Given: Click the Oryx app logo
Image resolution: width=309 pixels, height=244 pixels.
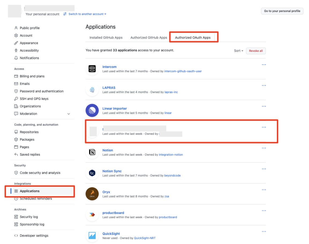Looking at the screenshot, I should click(92, 194).
